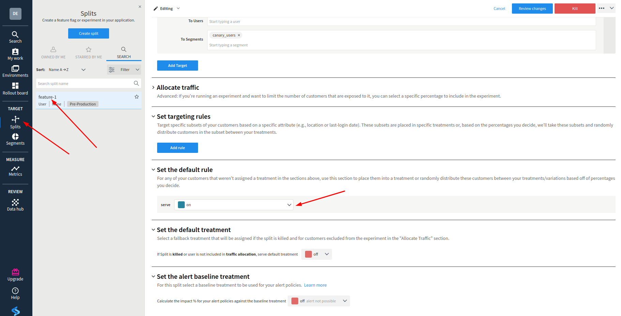The image size is (621, 316).
Task: Open the Filter dropdown
Action: [124, 70]
